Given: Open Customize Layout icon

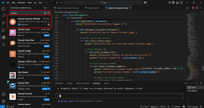Looking at the screenshot, I should 170,3.
